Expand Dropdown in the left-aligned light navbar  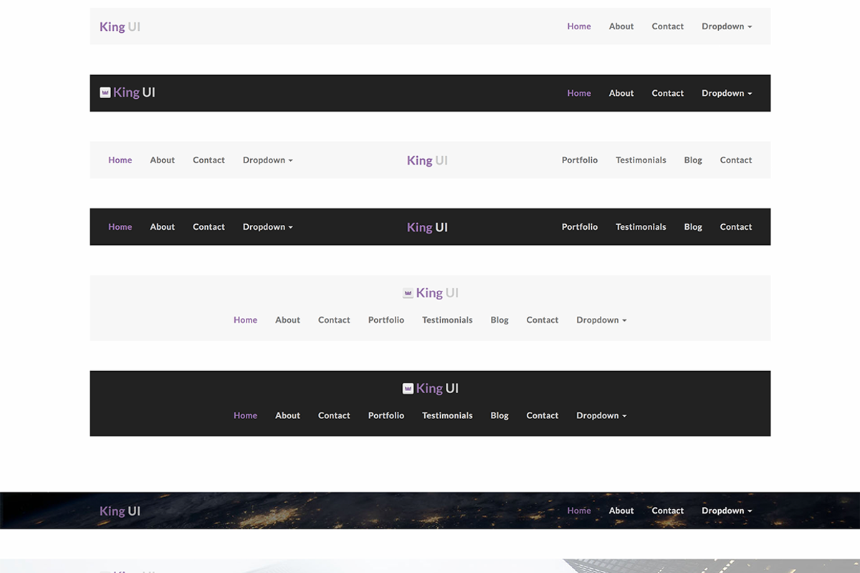pos(267,160)
